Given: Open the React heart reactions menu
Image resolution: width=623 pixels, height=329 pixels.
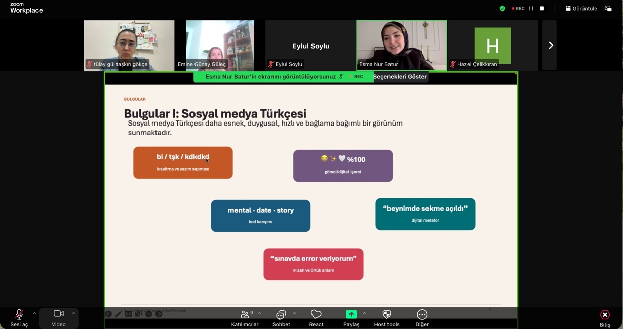Looking at the screenshot, I should pos(316,318).
